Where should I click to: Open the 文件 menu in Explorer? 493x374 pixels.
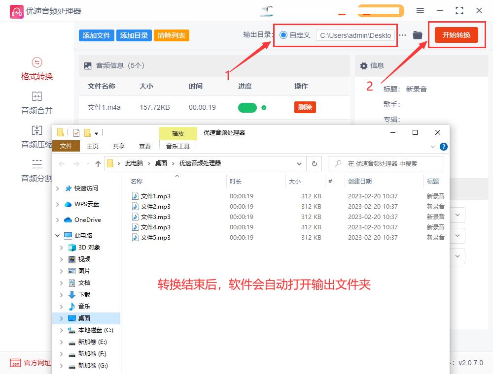(x=67, y=146)
